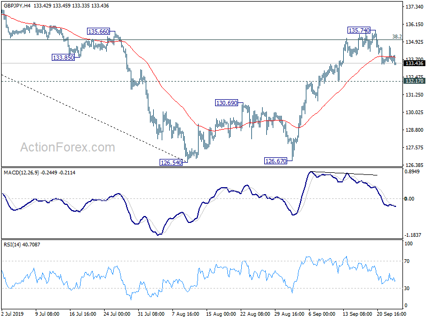This screenshot has height=320, width=427.
Task: Click the current price tag 133.436
Action: (x=414, y=63)
